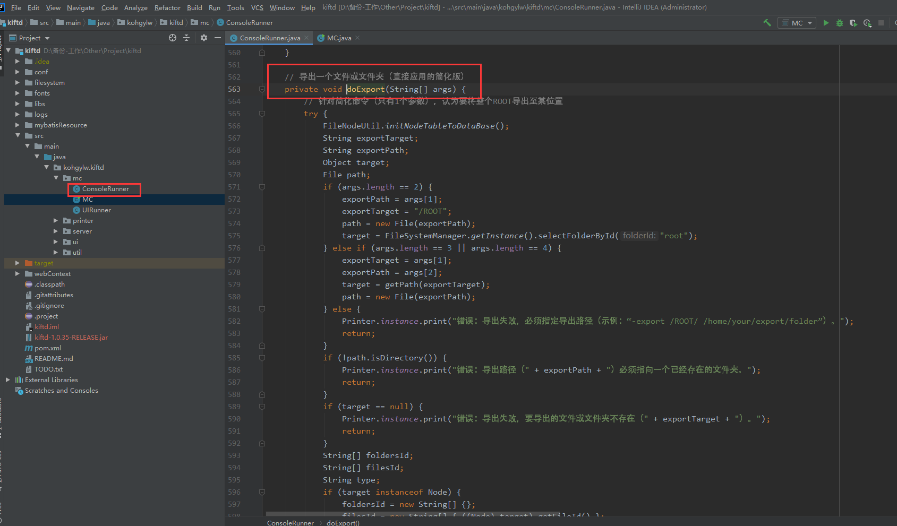Collapse the mc package in the tree
The width and height of the screenshot is (897, 526).
coord(56,178)
